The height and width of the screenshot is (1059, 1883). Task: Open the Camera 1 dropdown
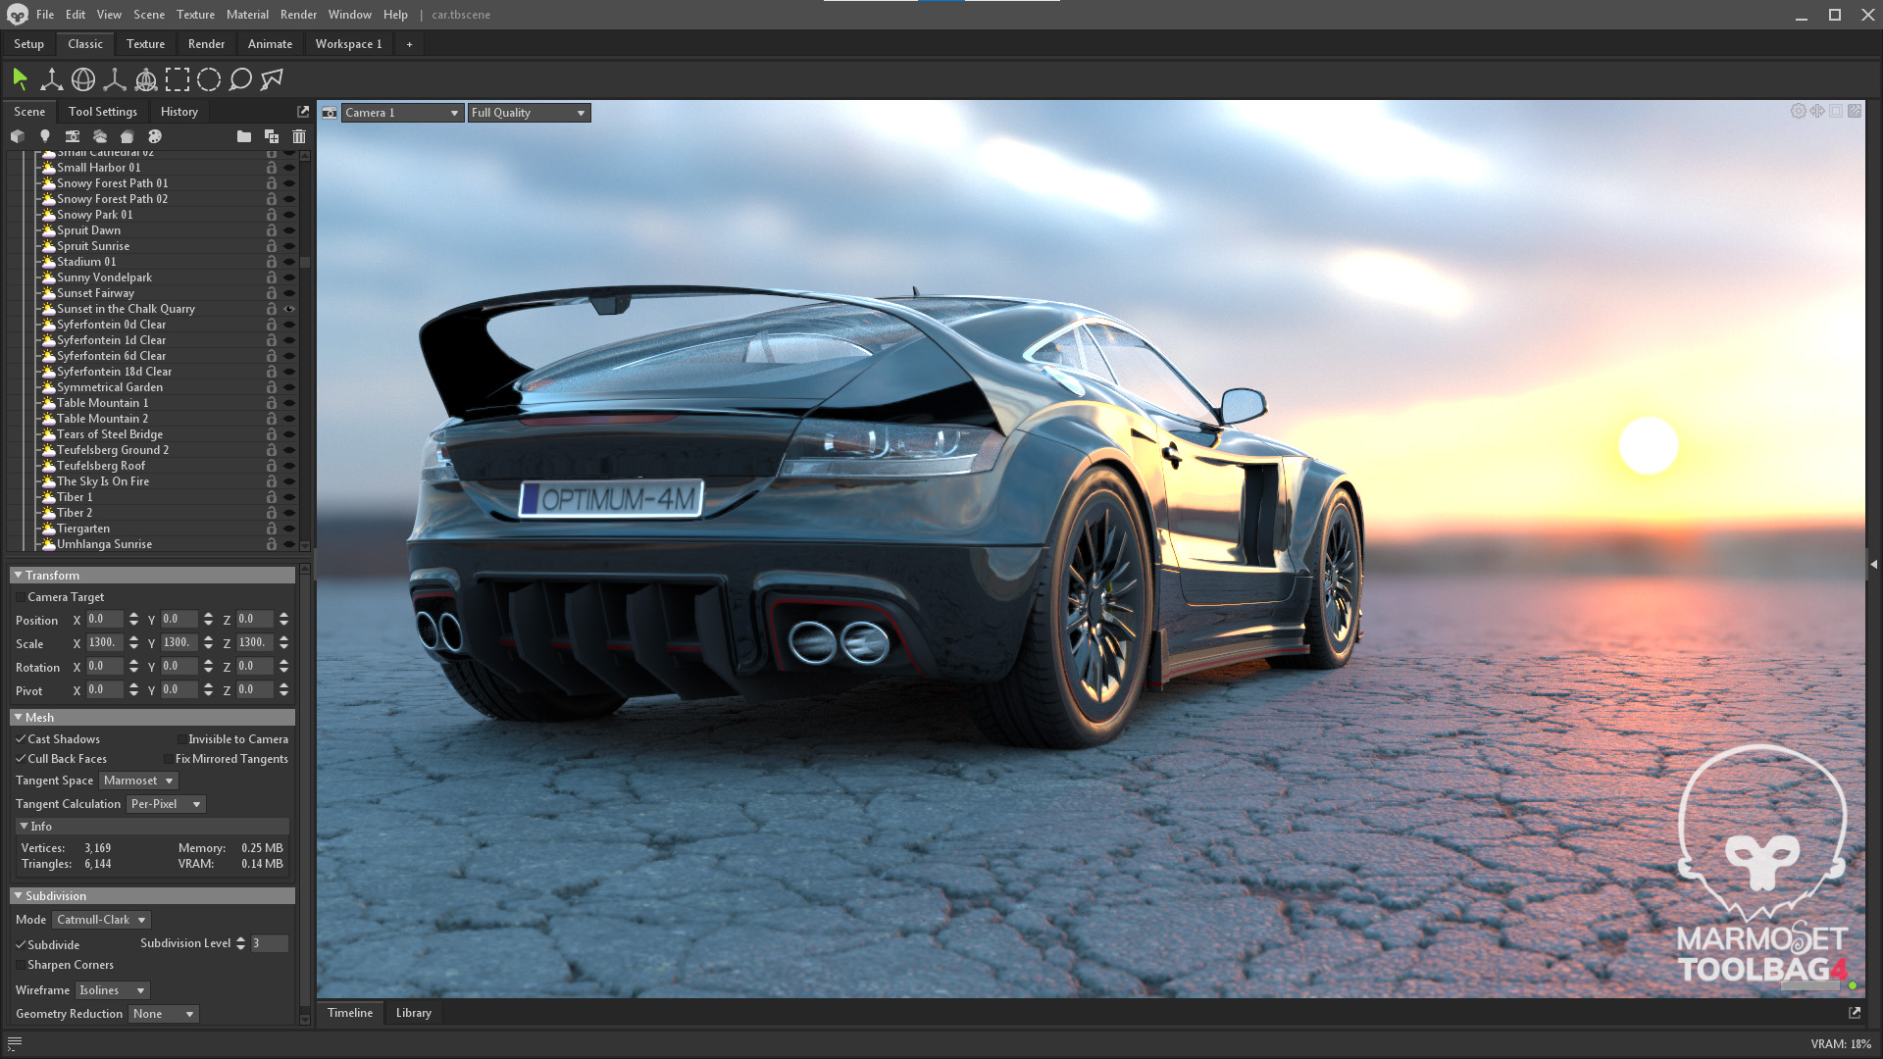tap(402, 113)
